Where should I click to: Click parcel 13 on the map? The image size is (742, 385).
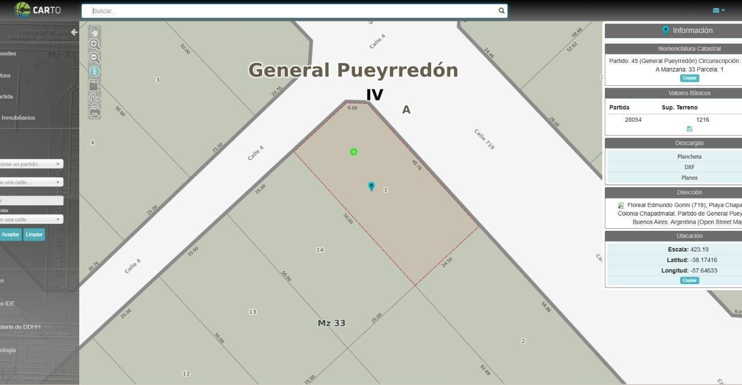[252, 311]
